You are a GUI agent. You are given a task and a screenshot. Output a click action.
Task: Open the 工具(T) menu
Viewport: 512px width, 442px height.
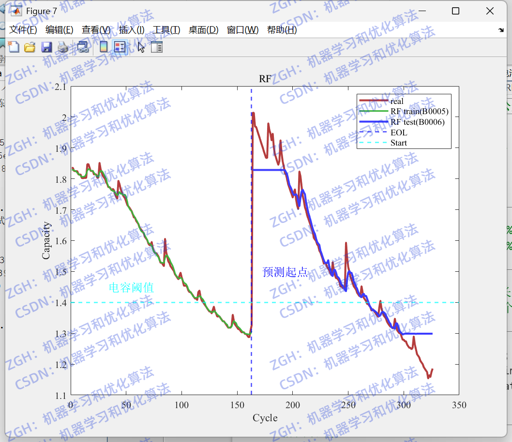click(x=166, y=30)
